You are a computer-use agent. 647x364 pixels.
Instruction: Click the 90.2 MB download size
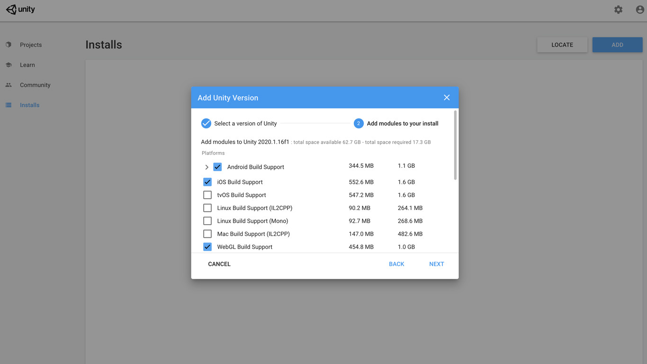(359, 208)
